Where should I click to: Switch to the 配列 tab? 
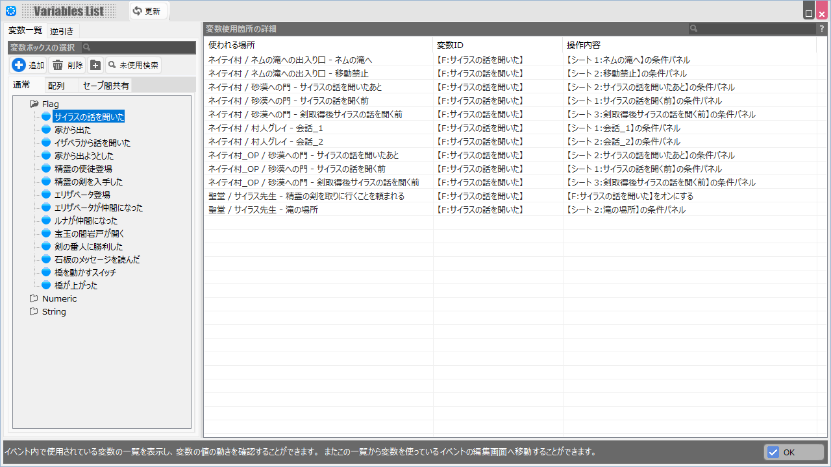click(x=56, y=85)
